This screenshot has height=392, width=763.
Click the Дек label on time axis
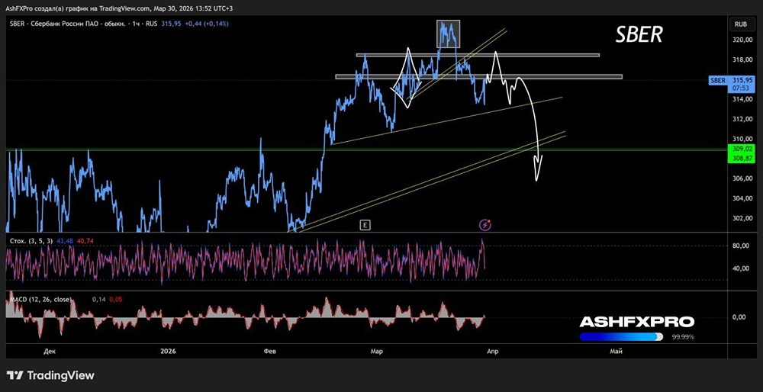(x=49, y=351)
